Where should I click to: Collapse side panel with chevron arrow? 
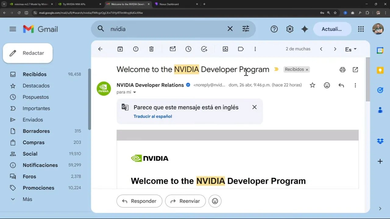point(380,208)
